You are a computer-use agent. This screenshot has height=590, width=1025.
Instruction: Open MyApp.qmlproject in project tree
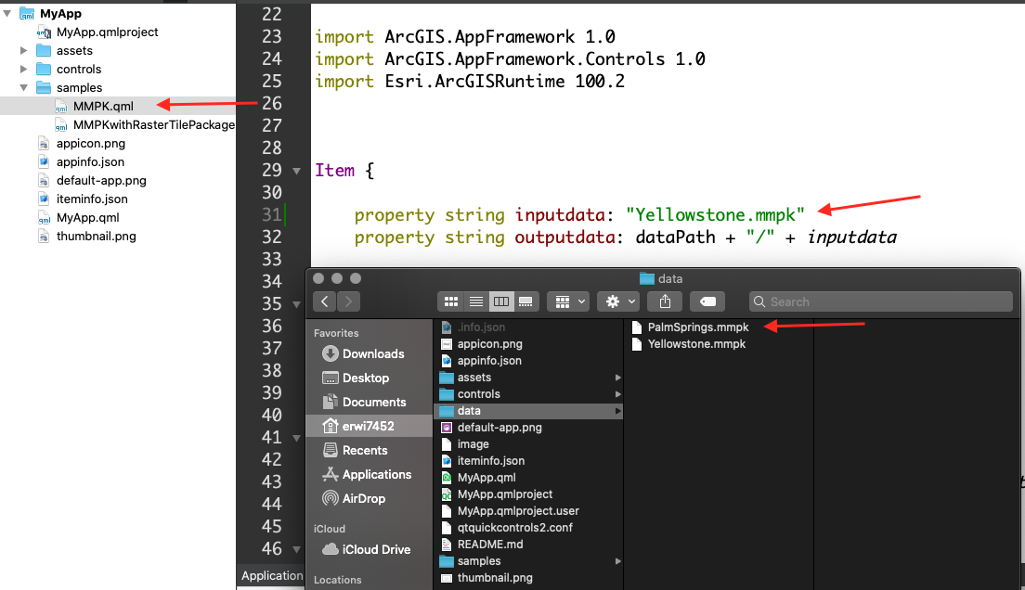[x=98, y=32]
